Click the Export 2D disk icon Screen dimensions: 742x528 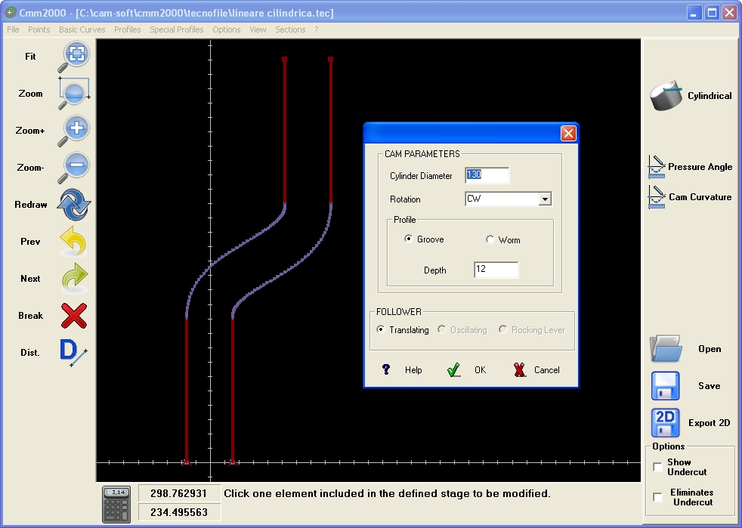point(666,422)
